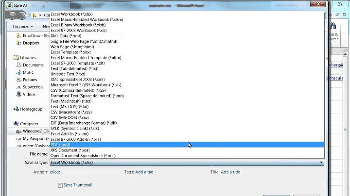This screenshot has width=350, height=196.
Task: Collapse the Save as type dropdown arrow
Action: pyautogui.click(x=321, y=163)
